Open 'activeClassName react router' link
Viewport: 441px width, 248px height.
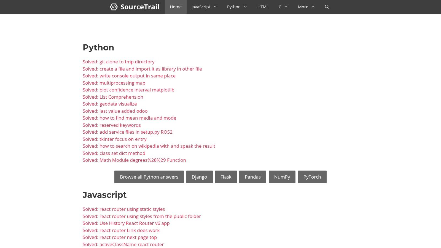pos(123,244)
